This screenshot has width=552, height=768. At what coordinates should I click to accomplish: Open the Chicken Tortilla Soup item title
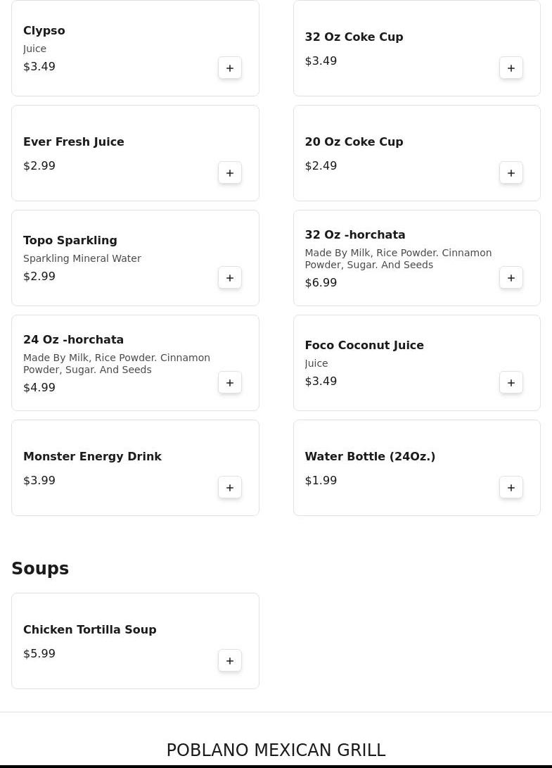tap(89, 629)
